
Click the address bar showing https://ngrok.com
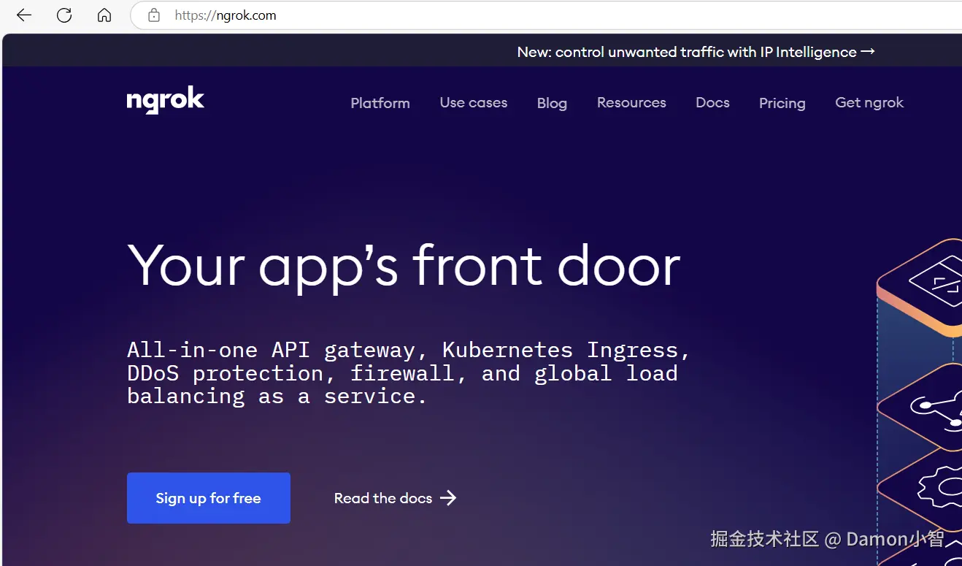click(x=547, y=15)
